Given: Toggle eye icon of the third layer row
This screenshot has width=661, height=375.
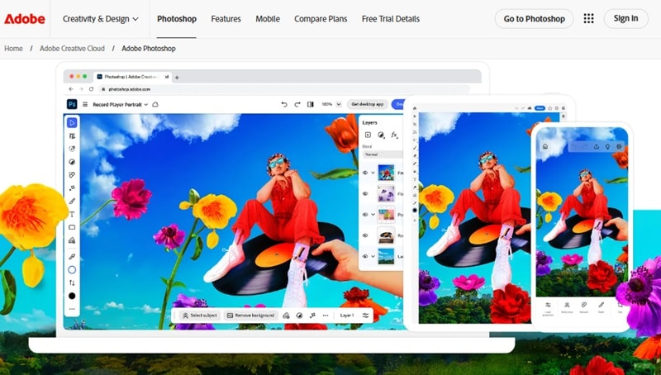Looking at the screenshot, I should (x=365, y=214).
